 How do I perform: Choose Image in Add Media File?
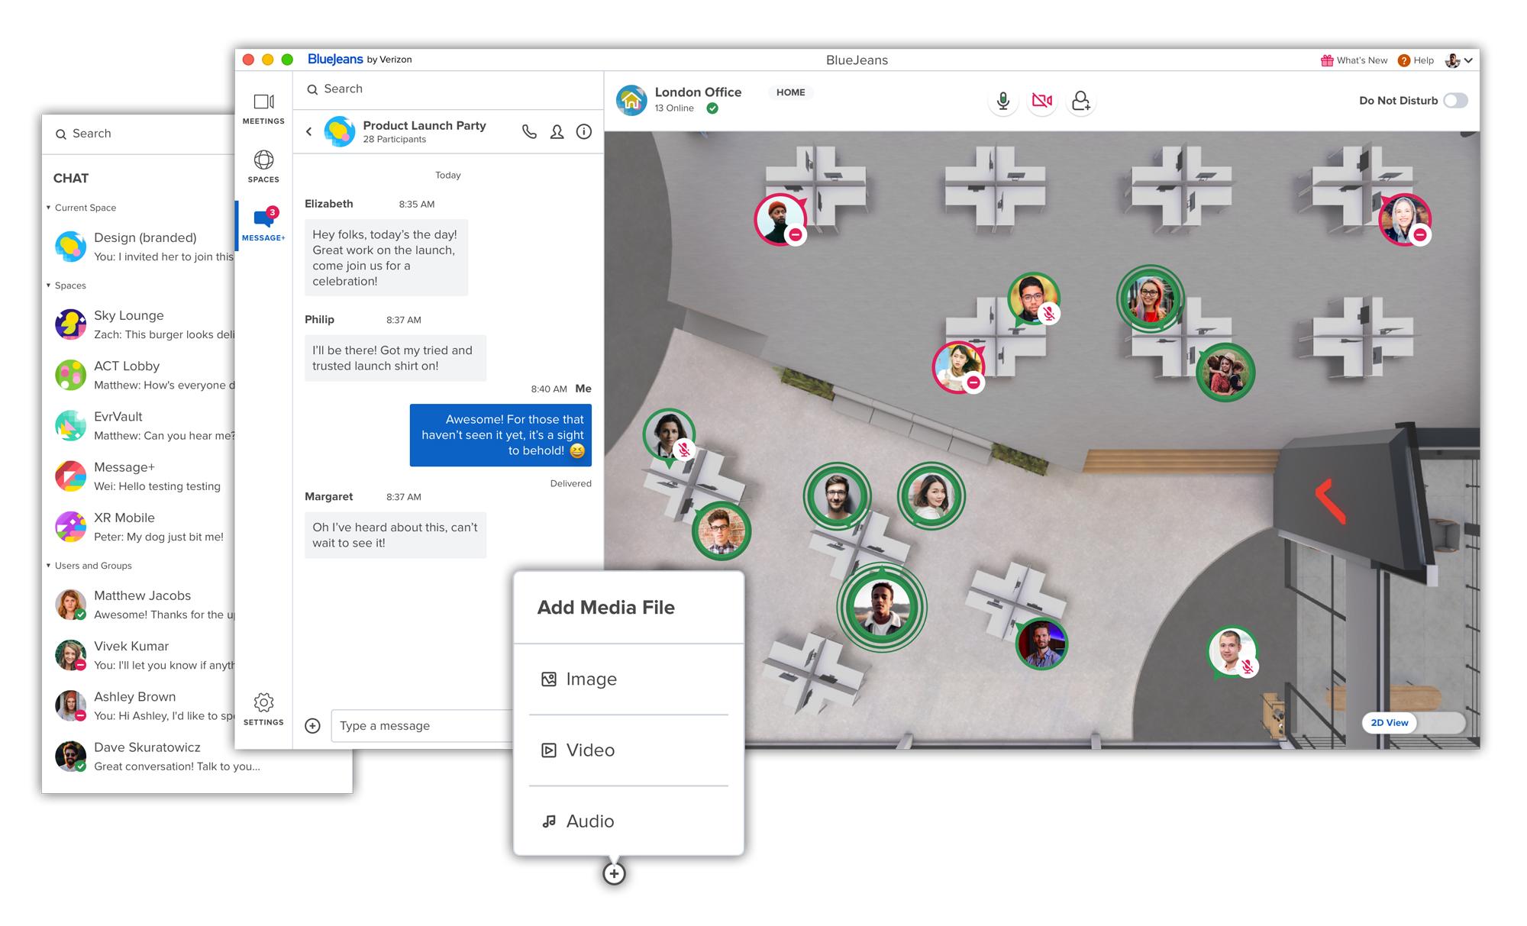point(628,679)
